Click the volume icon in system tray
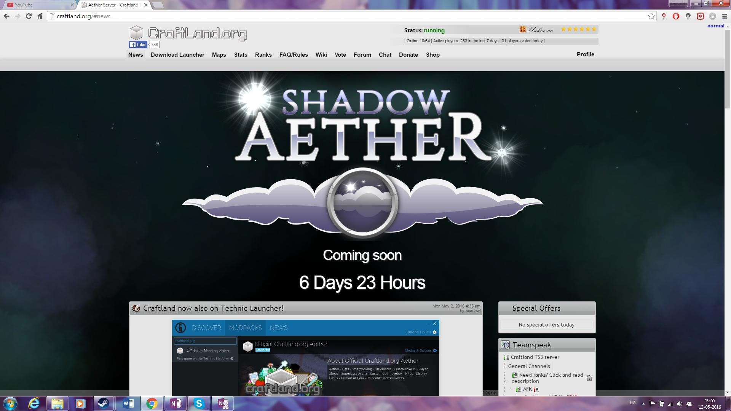The height and width of the screenshot is (411, 731). [680, 403]
